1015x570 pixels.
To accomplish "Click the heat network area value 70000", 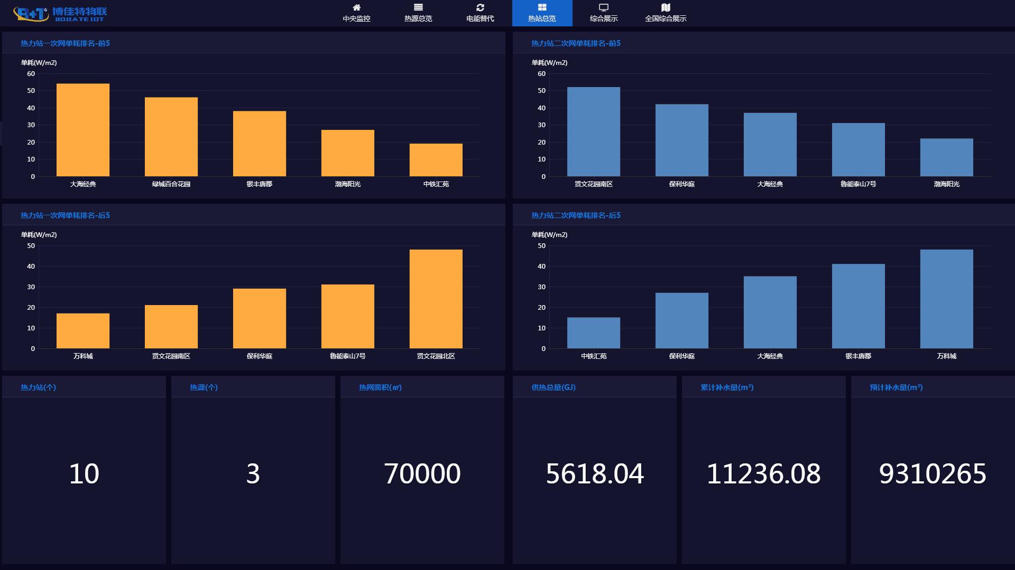I will pos(422,473).
